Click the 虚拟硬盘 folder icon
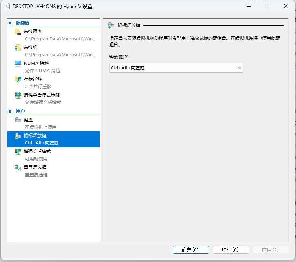Image resolution: width=296 pixels, height=262 pixels. point(18,32)
